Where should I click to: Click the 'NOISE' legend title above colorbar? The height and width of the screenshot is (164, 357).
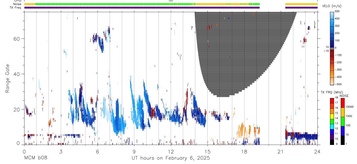point(344,96)
